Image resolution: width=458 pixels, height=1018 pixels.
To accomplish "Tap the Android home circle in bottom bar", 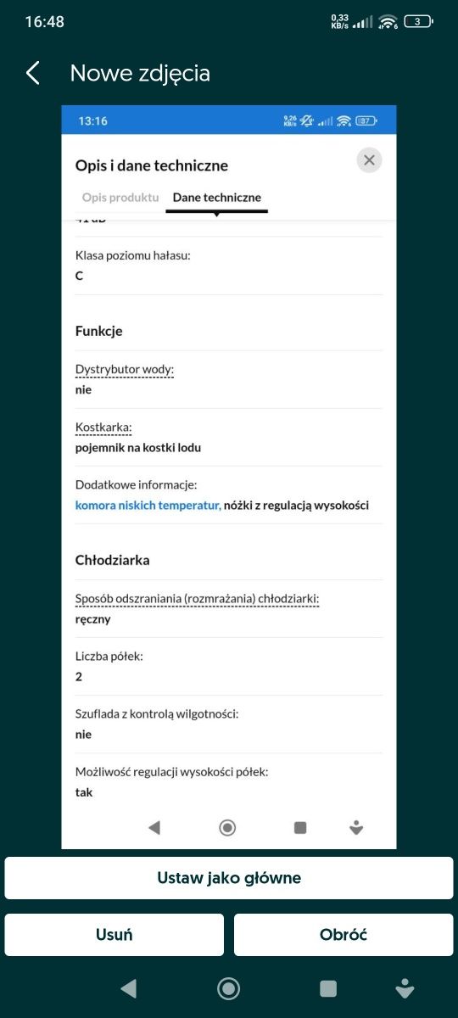I will click(228, 987).
